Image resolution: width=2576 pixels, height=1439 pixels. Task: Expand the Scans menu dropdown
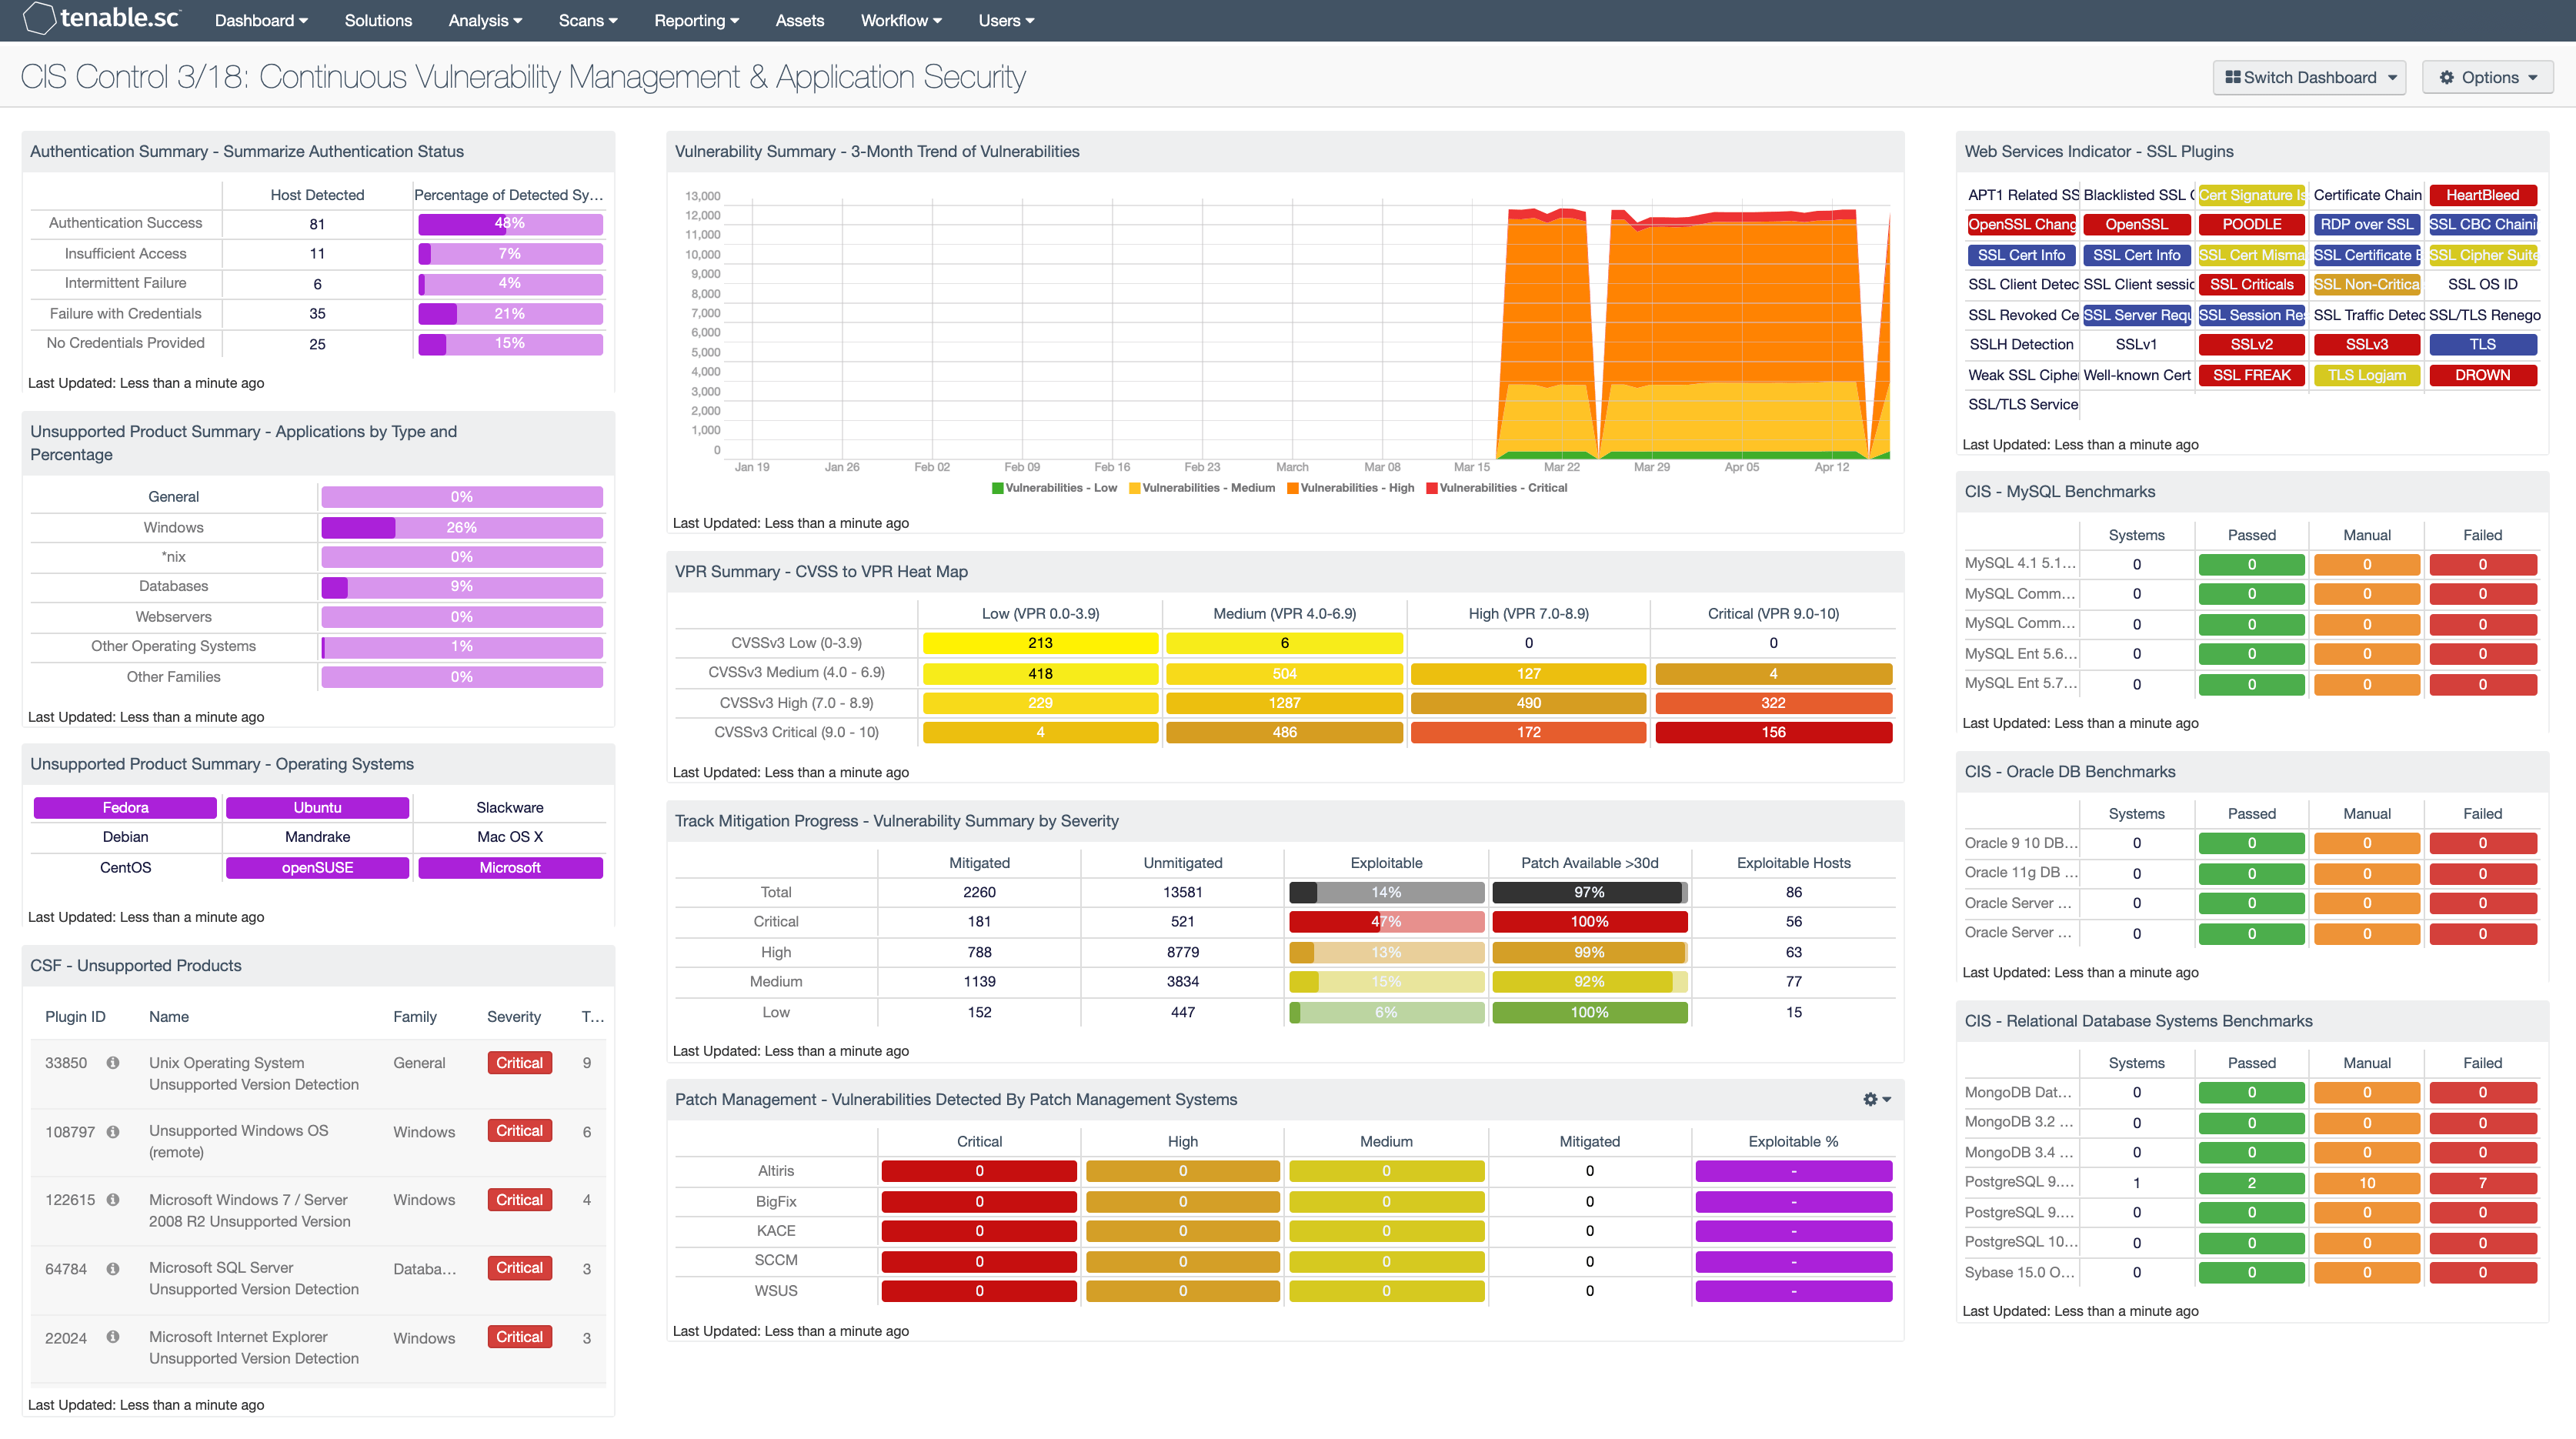point(587,20)
